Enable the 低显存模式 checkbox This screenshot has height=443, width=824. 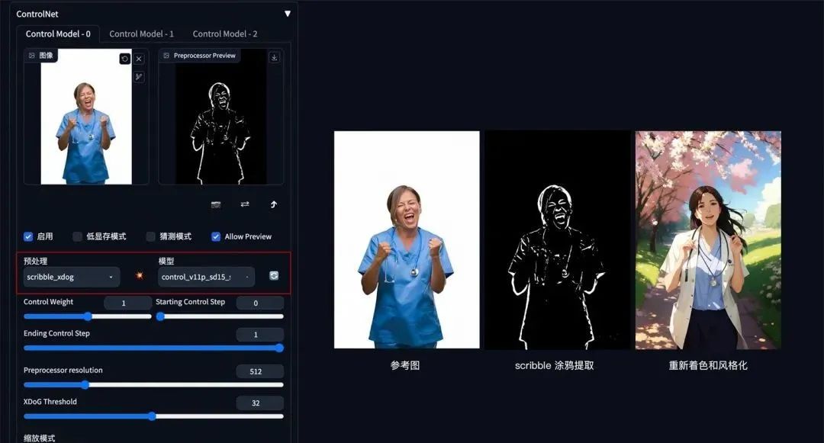(x=77, y=236)
